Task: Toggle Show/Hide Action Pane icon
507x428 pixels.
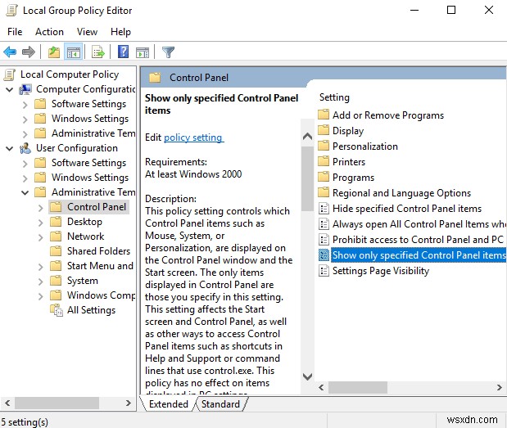Action: [143, 52]
